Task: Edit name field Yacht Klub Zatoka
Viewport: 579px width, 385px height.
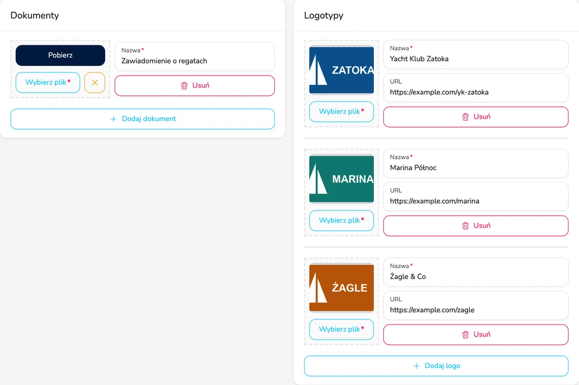Action: (475, 54)
